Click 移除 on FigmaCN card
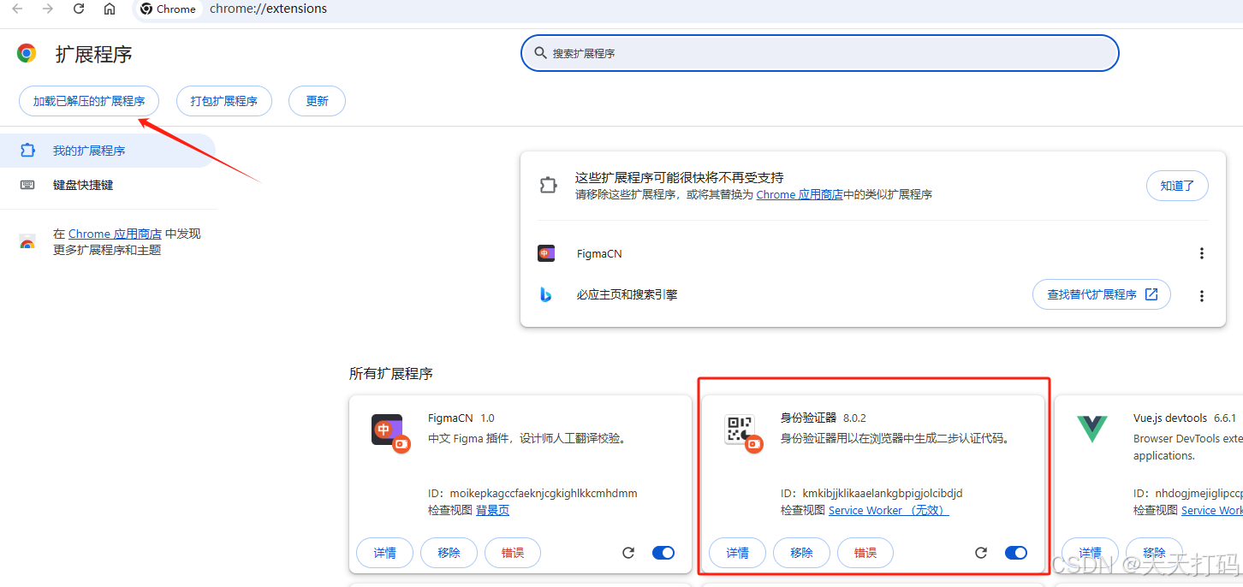The height and width of the screenshot is (587, 1243). [449, 553]
